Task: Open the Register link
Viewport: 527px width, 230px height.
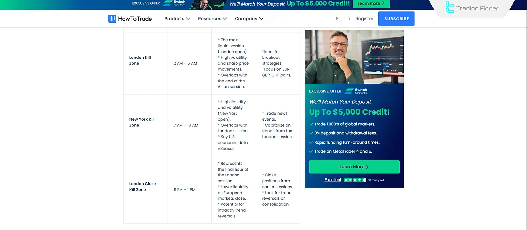Action: [364, 19]
